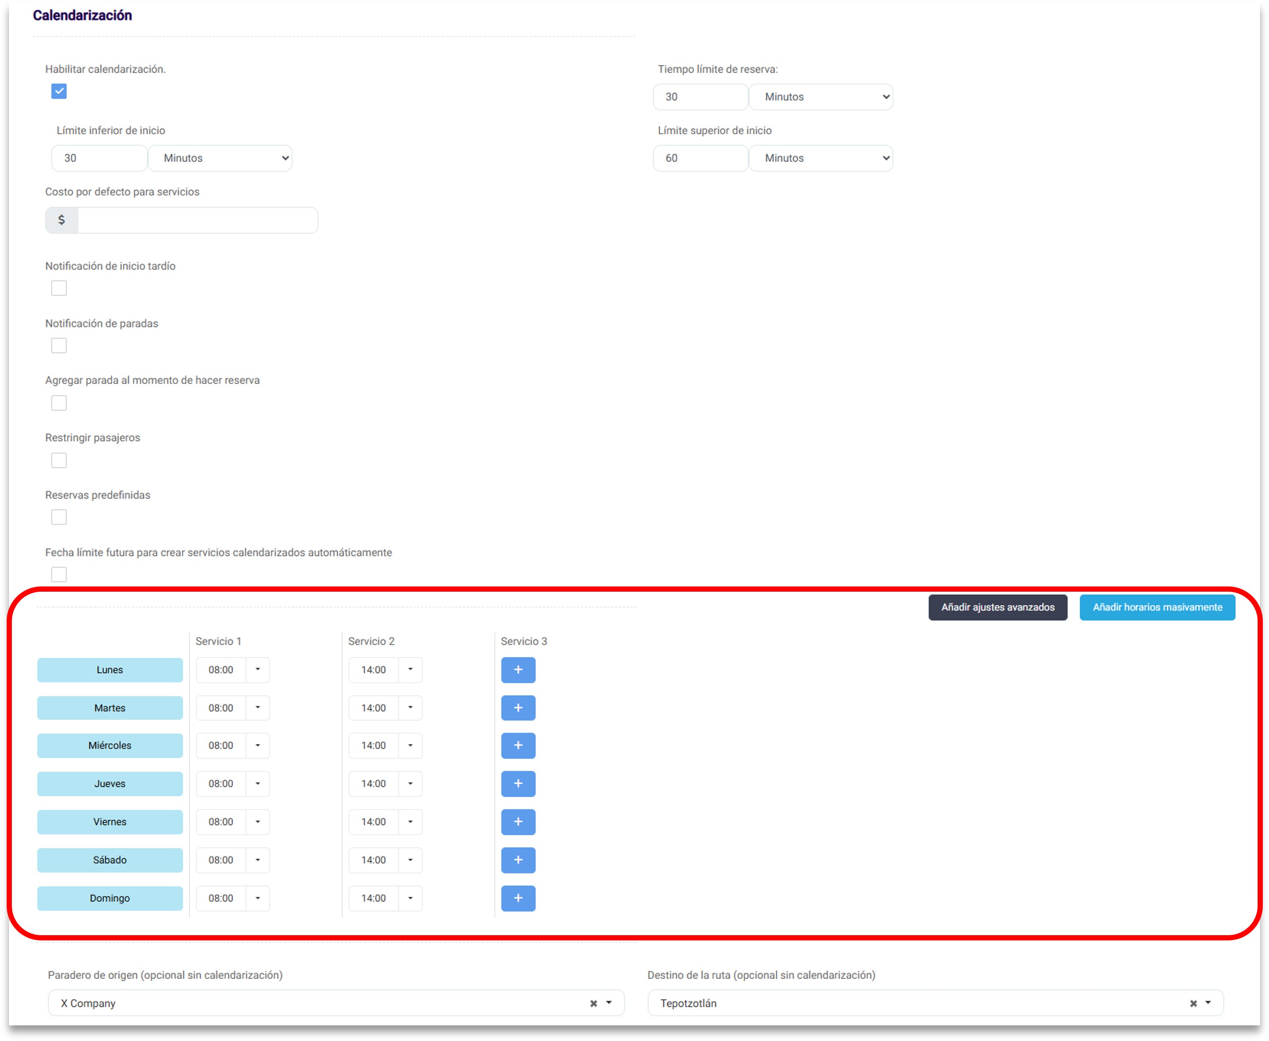Add a Servicio 3 slot for Domingo
1269x1041 pixels.
[x=518, y=898]
